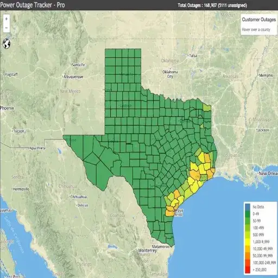This screenshot has height=278, width=278.
Task: Select the 50-99 legend color swatch
Action: point(248,221)
